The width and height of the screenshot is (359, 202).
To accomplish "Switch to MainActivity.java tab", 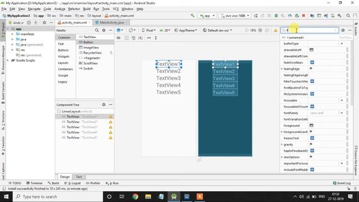I will (112, 22).
